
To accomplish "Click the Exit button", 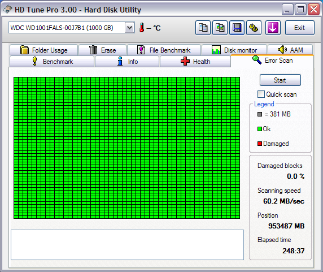I will (300, 28).
